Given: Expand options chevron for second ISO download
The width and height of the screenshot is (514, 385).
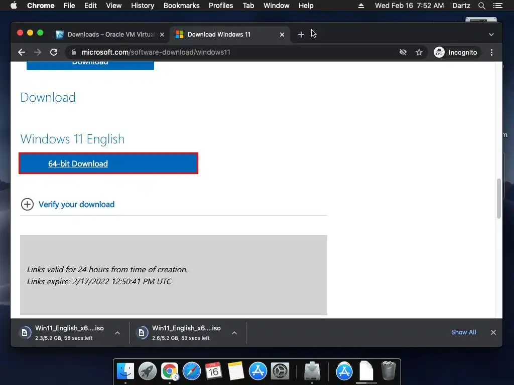Looking at the screenshot, I should point(234,333).
